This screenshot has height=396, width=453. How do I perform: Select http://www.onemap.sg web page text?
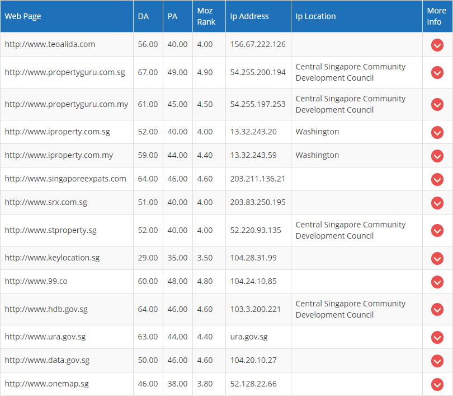(47, 384)
